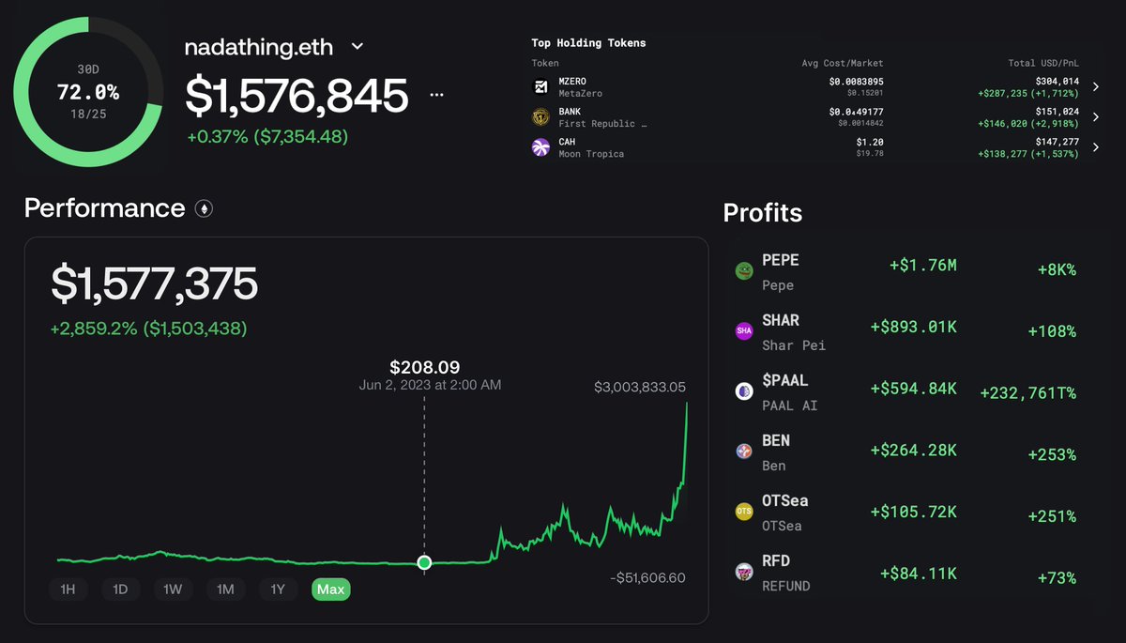Screen dimensions: 1126x643
Task: Expand the MZERO holding row chevron
Action: point(1095,86)
